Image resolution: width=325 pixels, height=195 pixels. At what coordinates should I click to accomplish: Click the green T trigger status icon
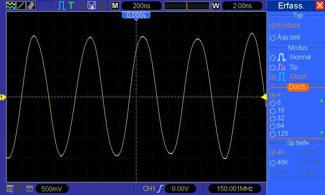tap(71, 6)
